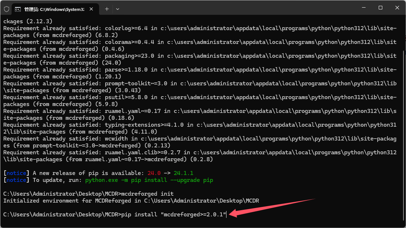Open a new terminal tab
This screenshot has height=228, width=406.
(107, 9)
